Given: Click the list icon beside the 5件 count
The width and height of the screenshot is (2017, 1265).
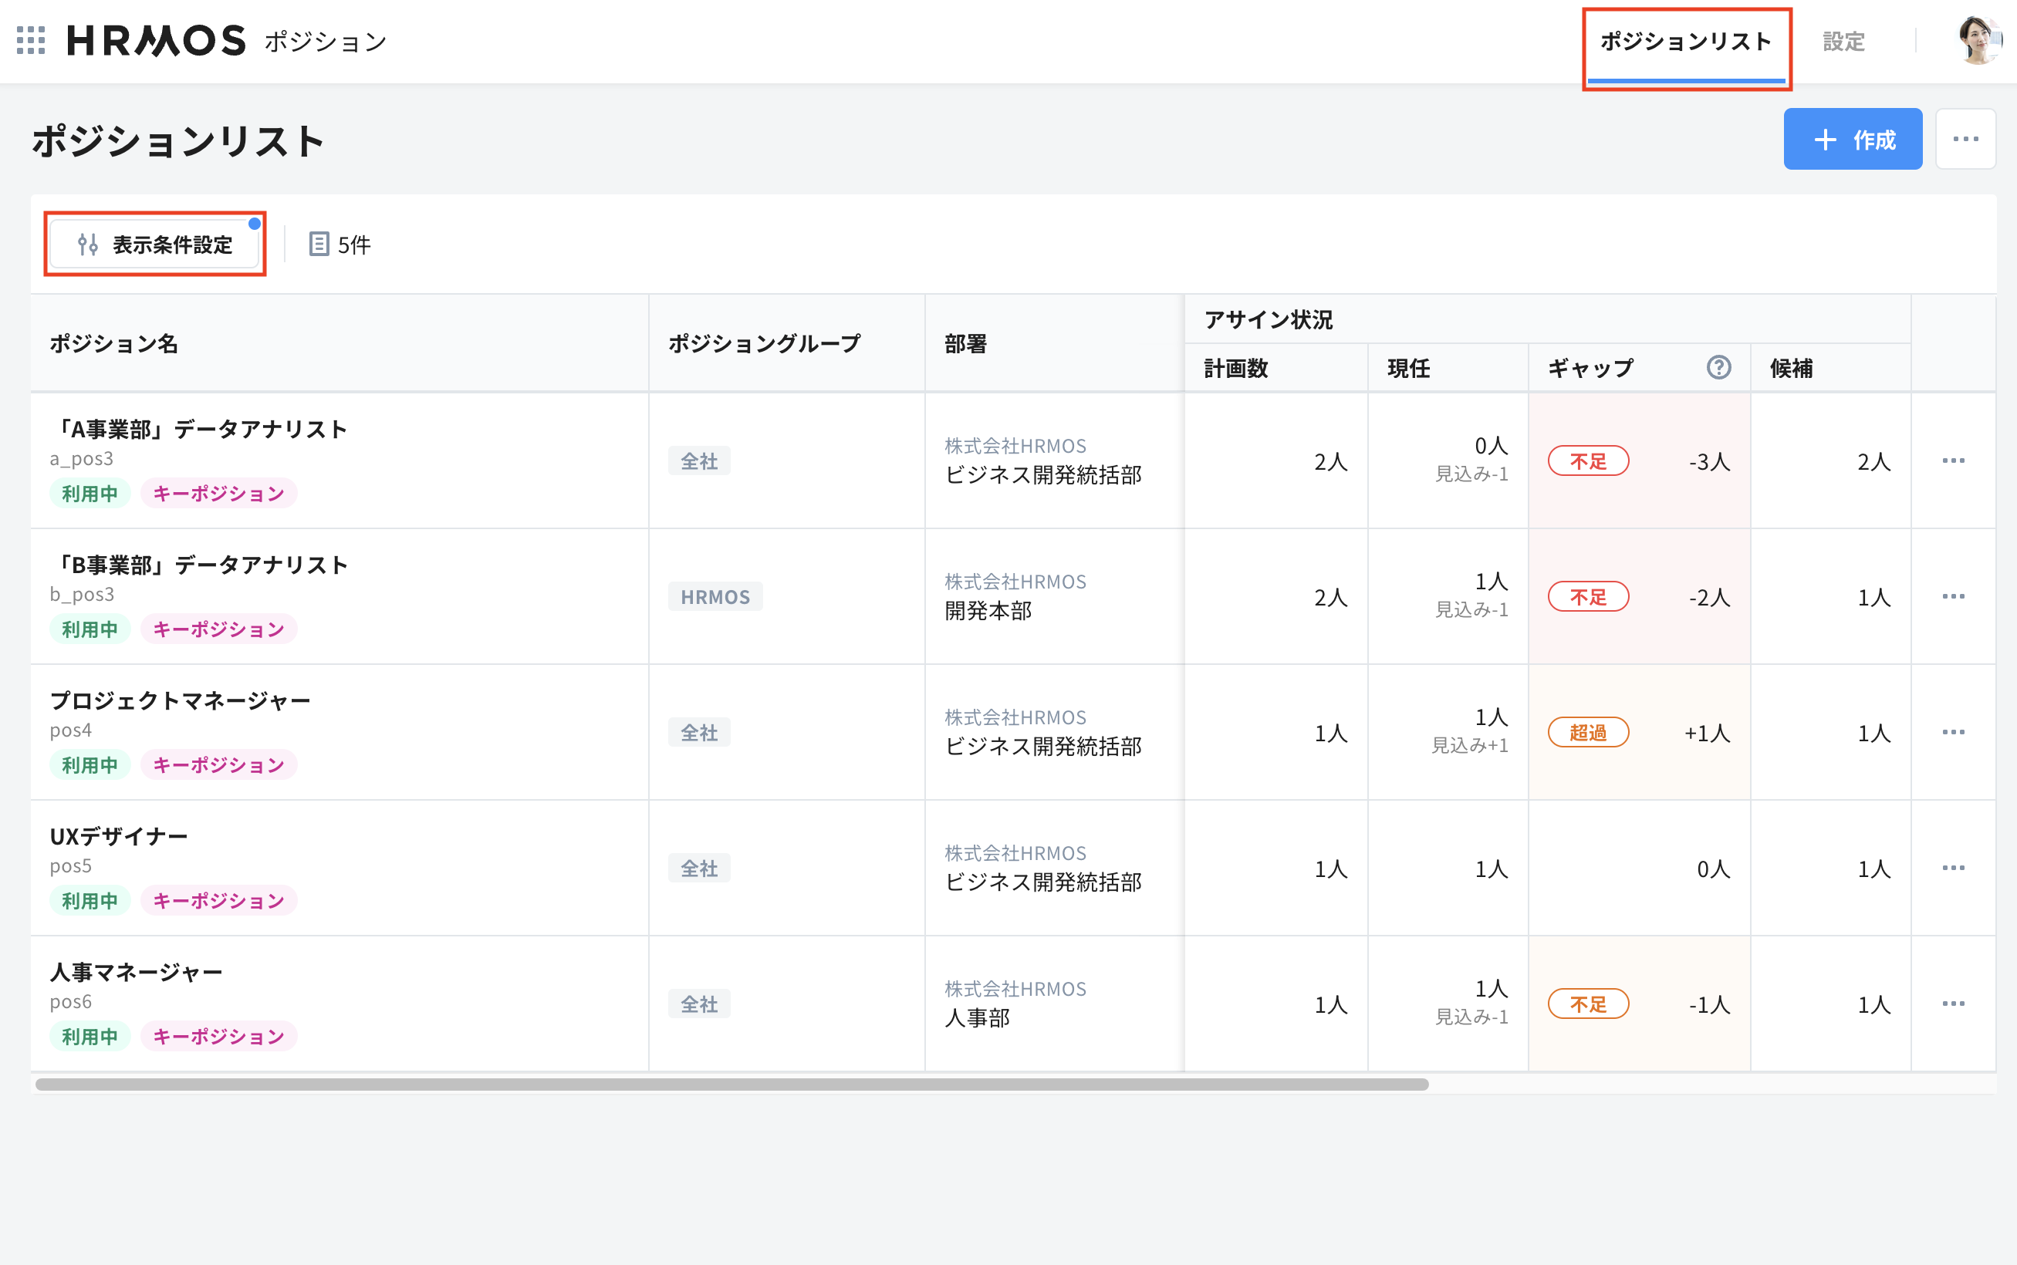Looking at the screenshot, I should pos(319,245).
